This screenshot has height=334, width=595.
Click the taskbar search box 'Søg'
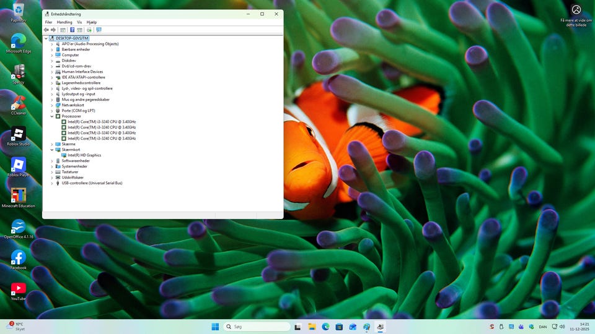coord(257,327)
